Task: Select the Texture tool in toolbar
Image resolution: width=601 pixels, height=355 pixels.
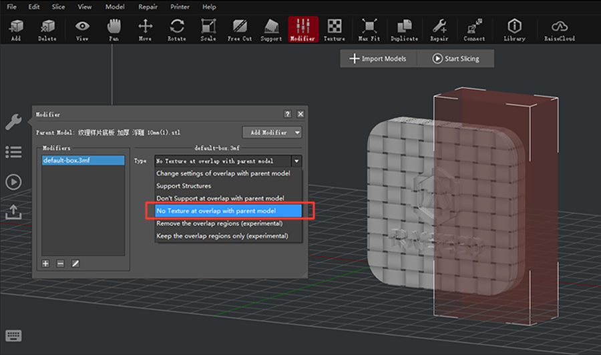Action: pos(335,29)
